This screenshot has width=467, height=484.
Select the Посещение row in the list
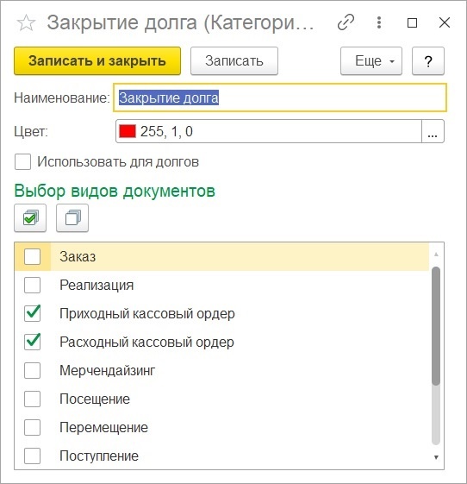click(221, 399)
